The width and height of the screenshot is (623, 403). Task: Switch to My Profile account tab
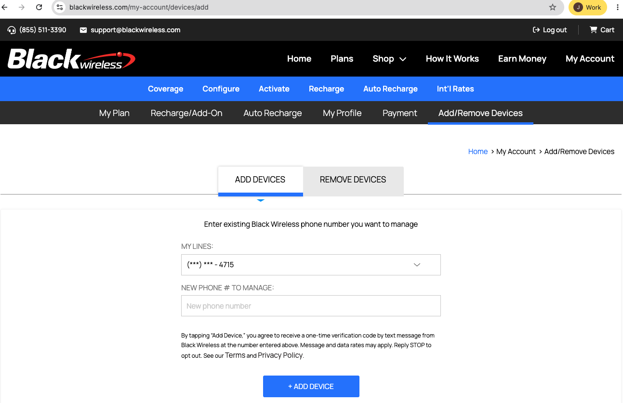click(342, 113)
